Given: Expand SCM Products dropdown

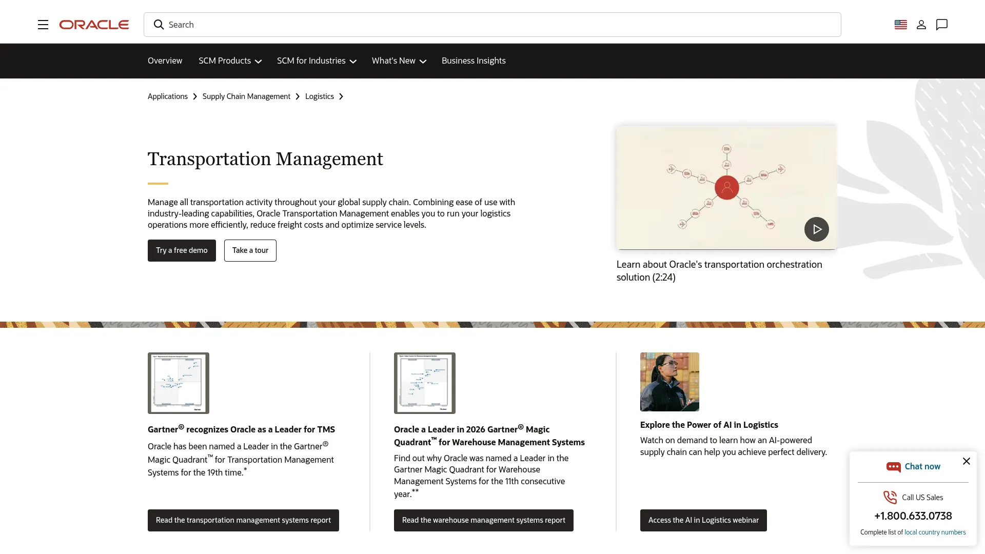Looking at the screenshot, I should pyautogui.click(x=230, y=61).
